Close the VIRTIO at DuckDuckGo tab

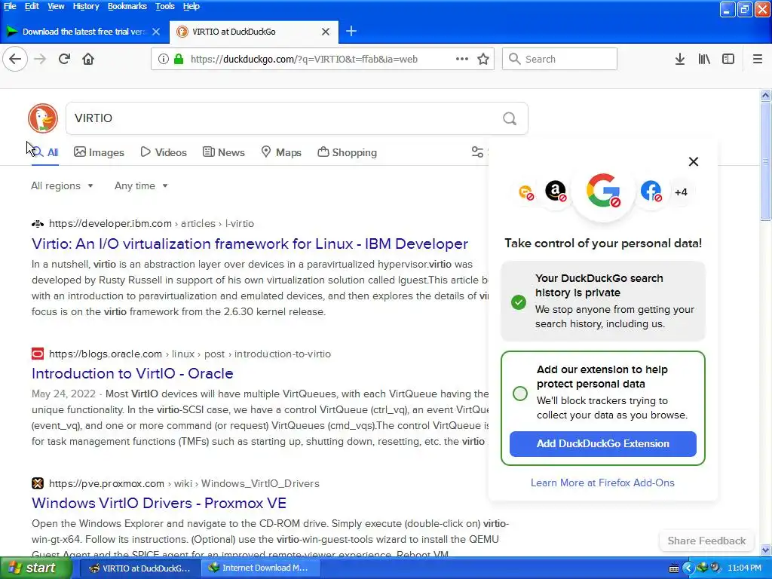326,32
